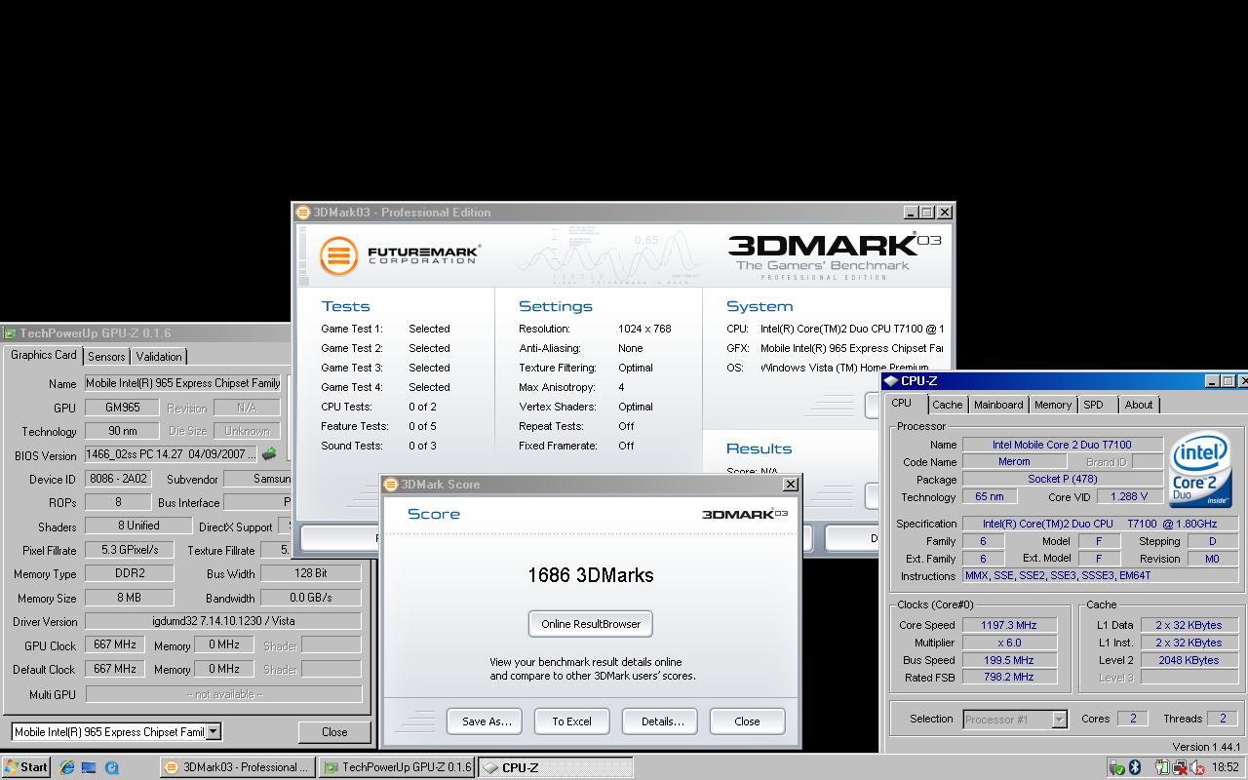Click Game Test 1 Selected text

click(x=429, y=329)
